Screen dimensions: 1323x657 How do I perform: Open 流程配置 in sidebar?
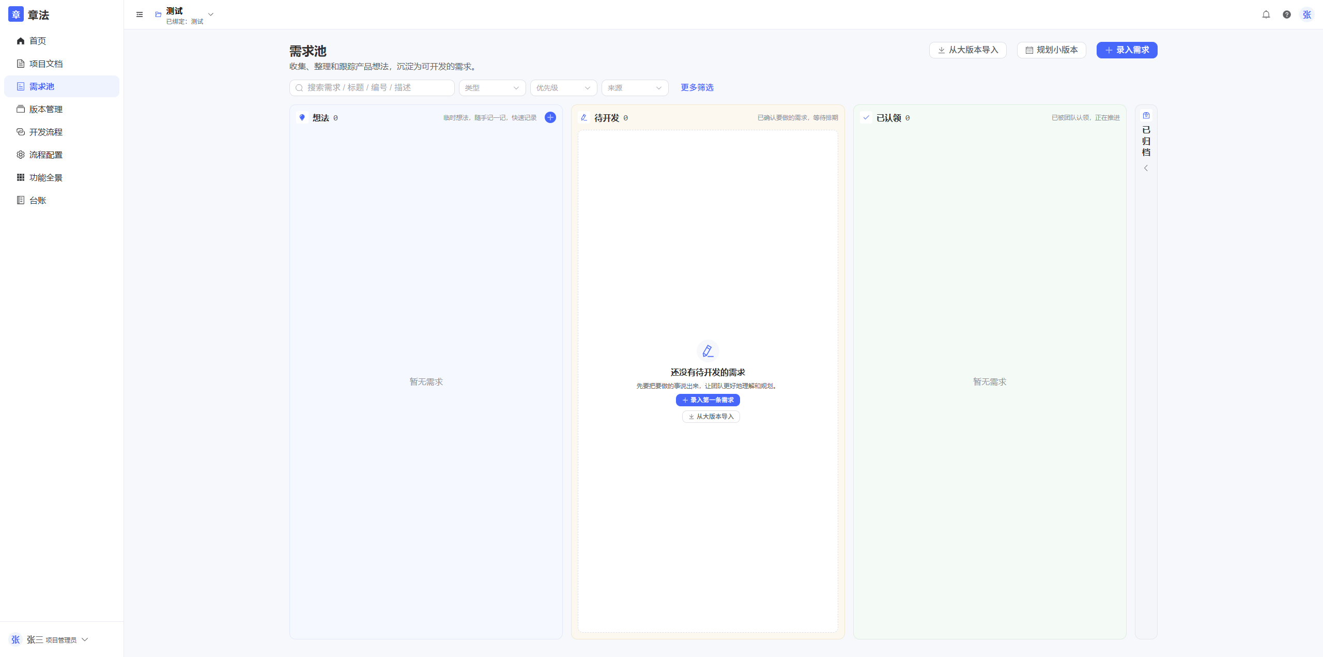tap(61, 155)
